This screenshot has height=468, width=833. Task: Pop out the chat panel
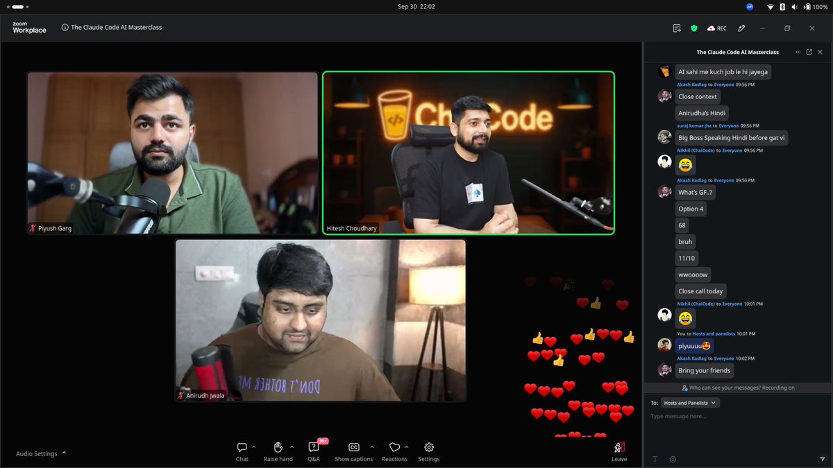coord(809,52)
